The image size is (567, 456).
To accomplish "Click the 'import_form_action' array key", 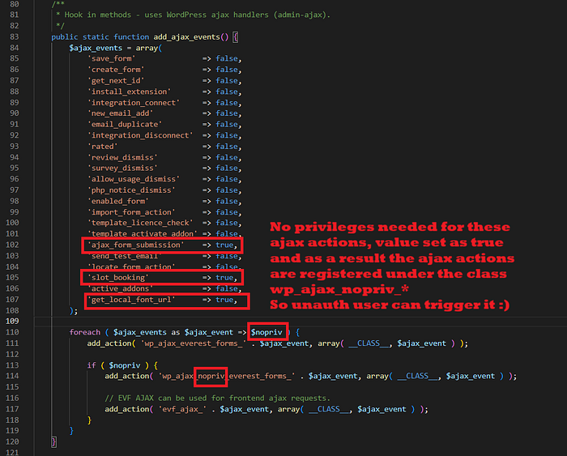I will pos(131,212).
